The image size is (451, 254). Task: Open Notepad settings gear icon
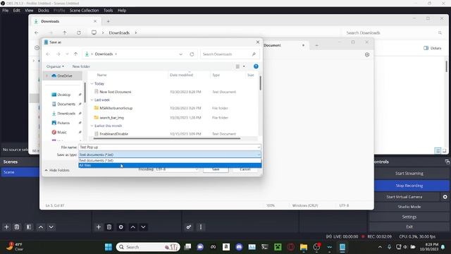point(367,54)
